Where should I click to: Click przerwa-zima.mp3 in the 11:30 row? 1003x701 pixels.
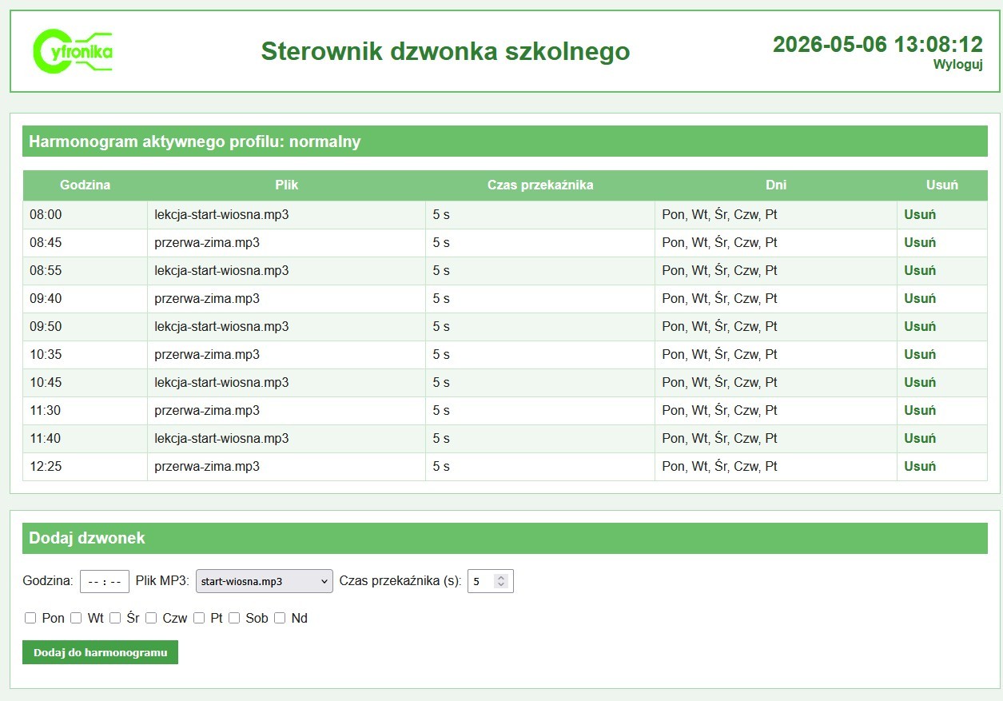pyautogui.click(x=207, y=410)
